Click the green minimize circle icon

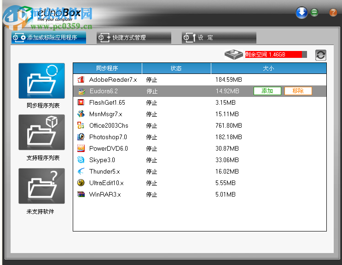tap(314, 12)
